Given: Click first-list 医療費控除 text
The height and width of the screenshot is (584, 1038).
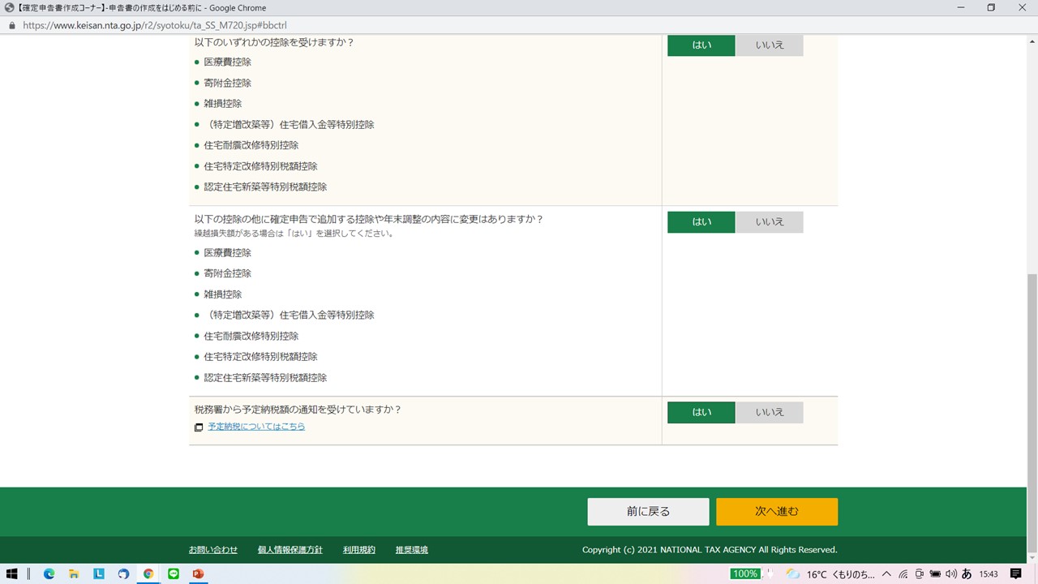Looking at the screenshot, I should point(228,62).
